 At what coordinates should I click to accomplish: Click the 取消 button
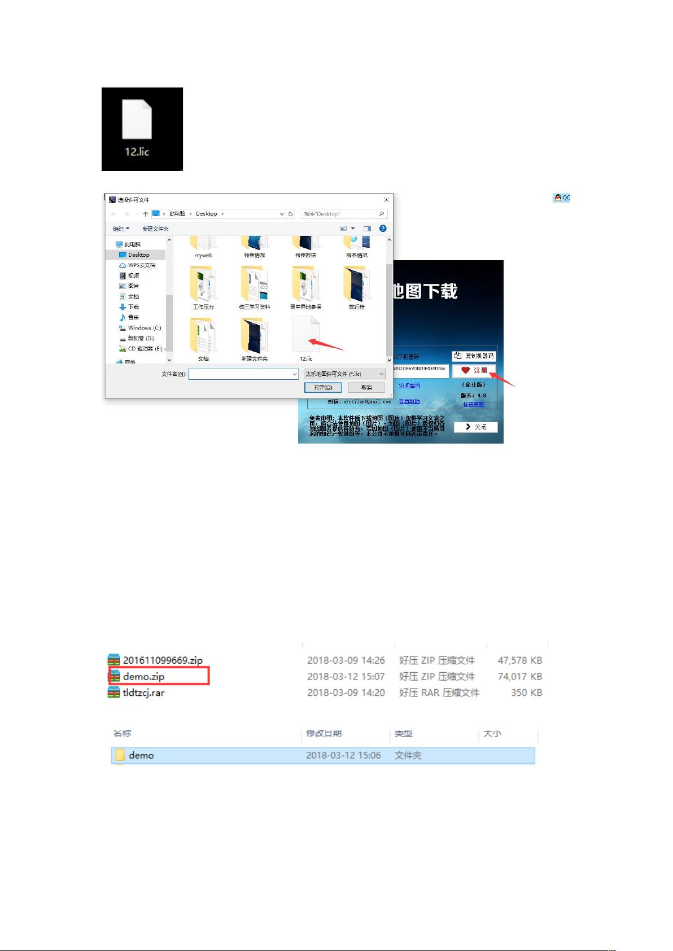(x=367, y=387)
